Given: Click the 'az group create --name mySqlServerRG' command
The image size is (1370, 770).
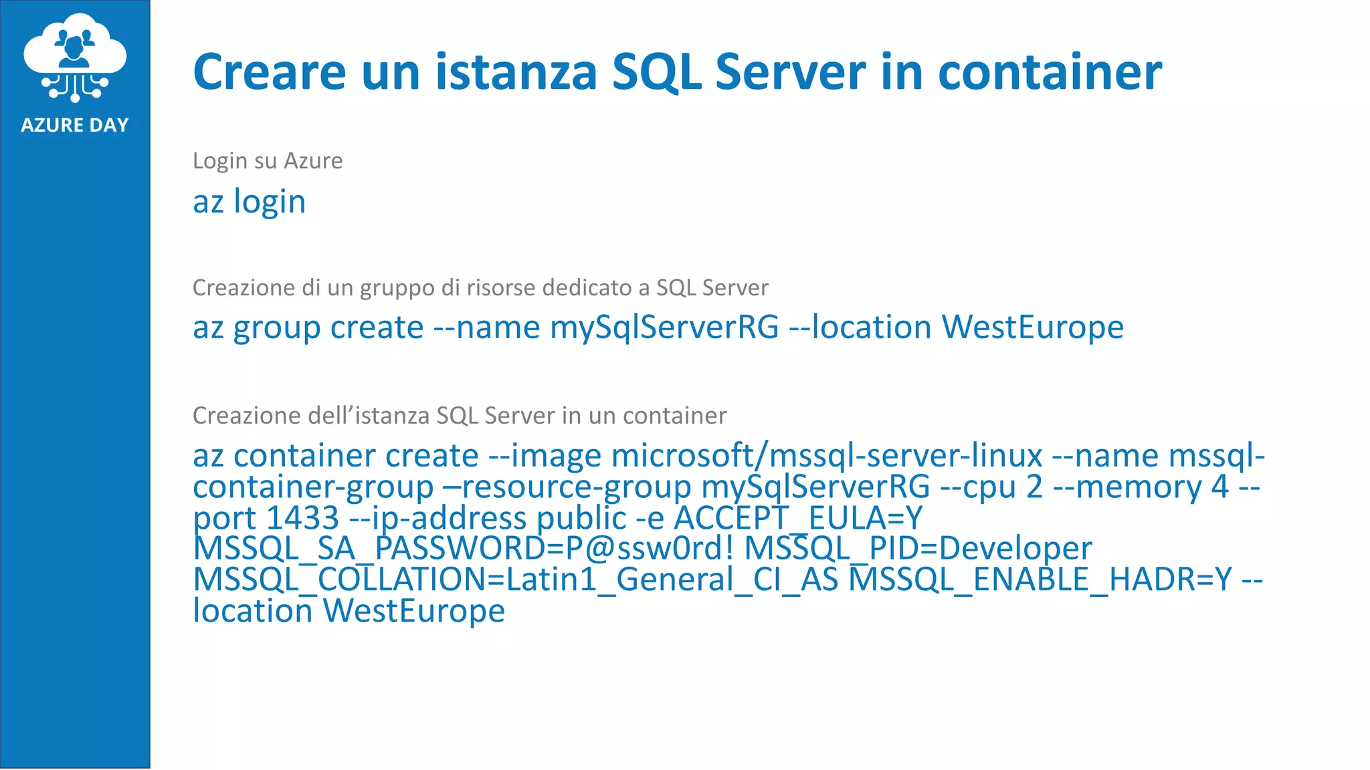Looking at the screenshot, I should [658, 328].
